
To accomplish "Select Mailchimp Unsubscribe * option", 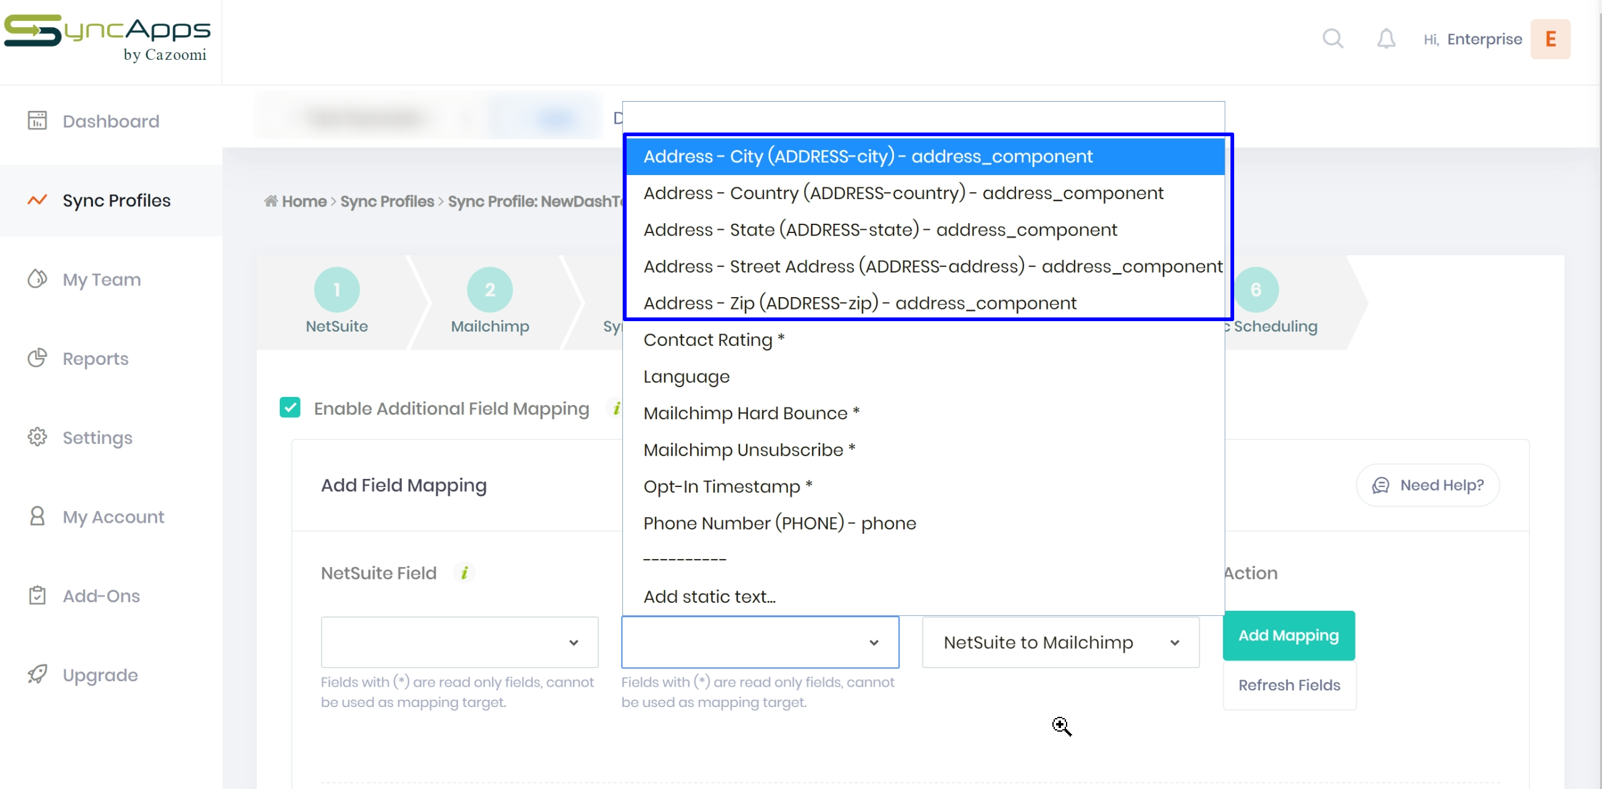I will click(x=924, y=450).
